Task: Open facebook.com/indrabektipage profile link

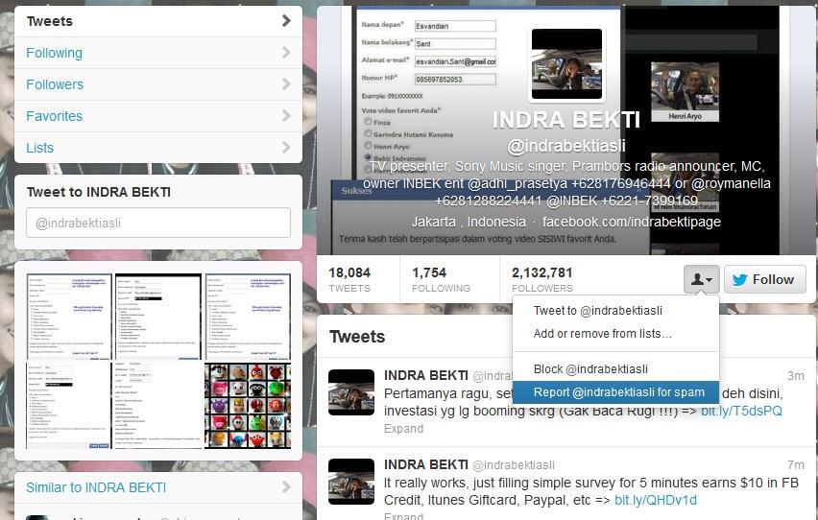Action: pyautogui.click(x=631, y=222)
